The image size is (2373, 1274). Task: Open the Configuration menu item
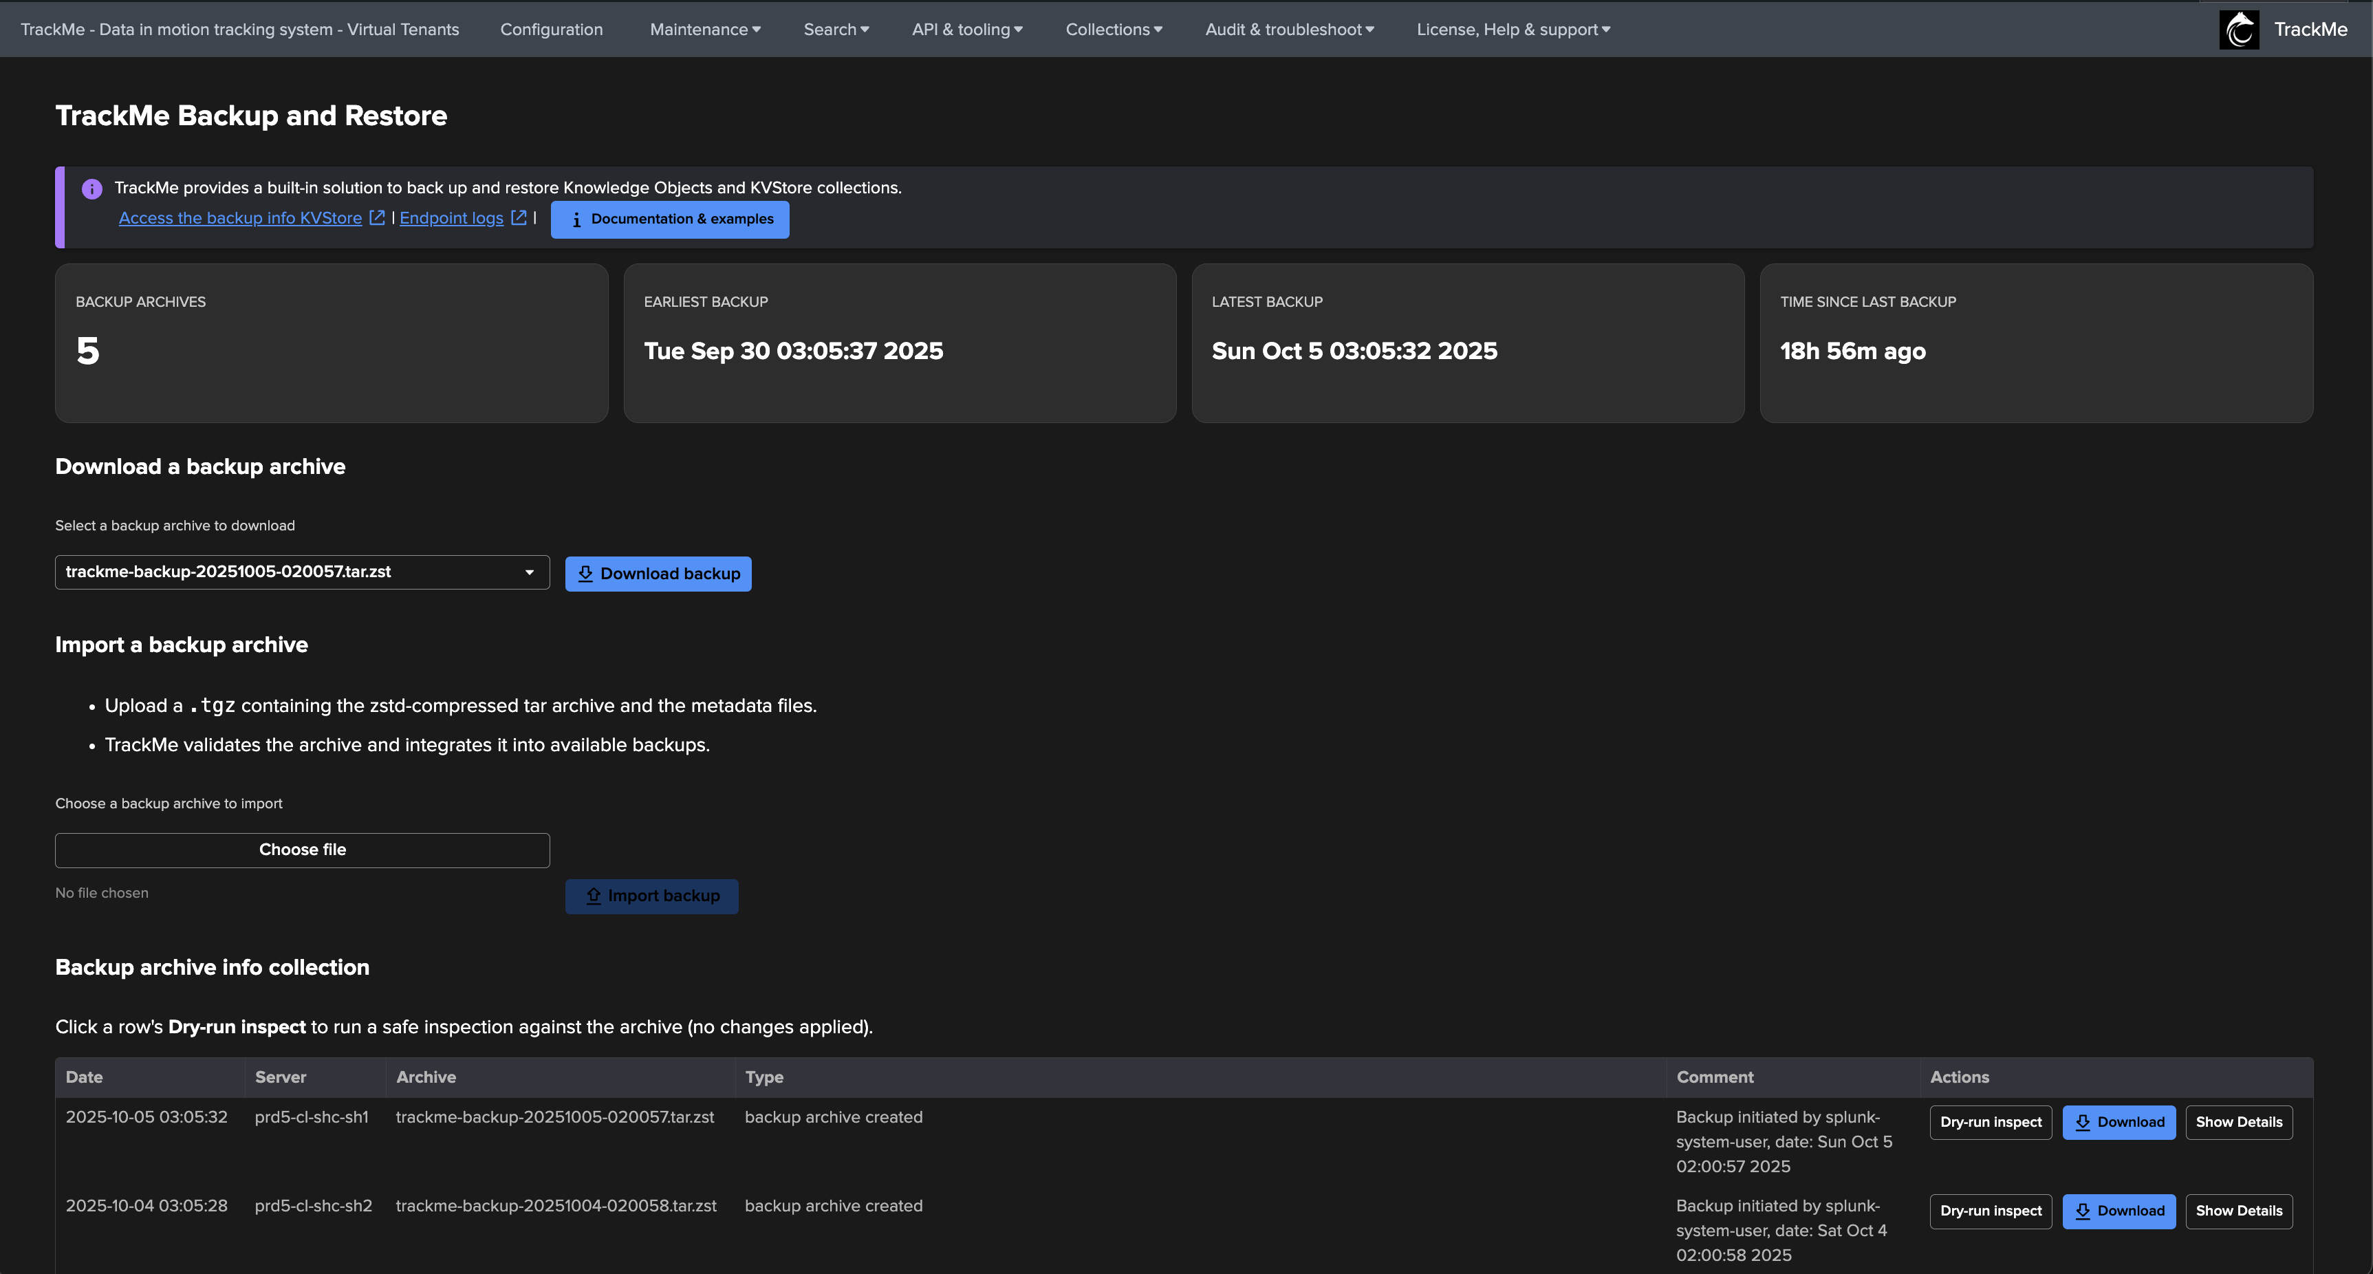[x=551, y=30]
